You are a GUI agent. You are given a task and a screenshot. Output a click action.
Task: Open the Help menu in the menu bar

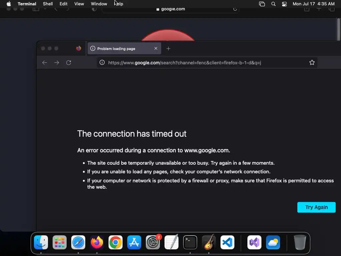119,4
